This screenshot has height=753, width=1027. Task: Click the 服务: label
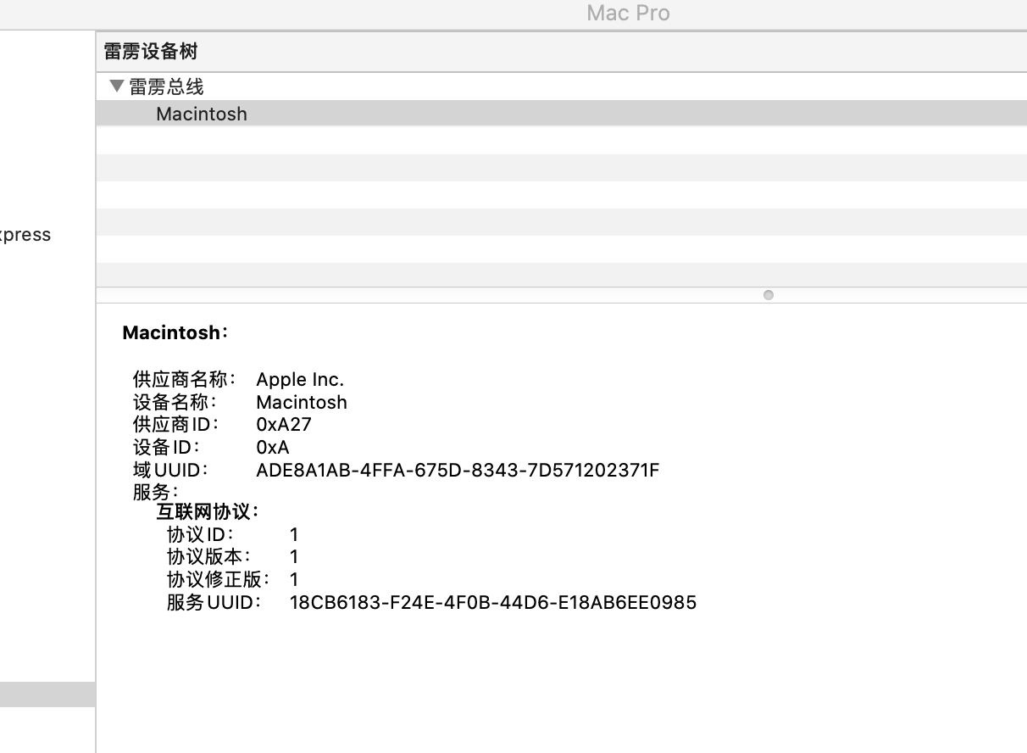(x=156, y=491)
